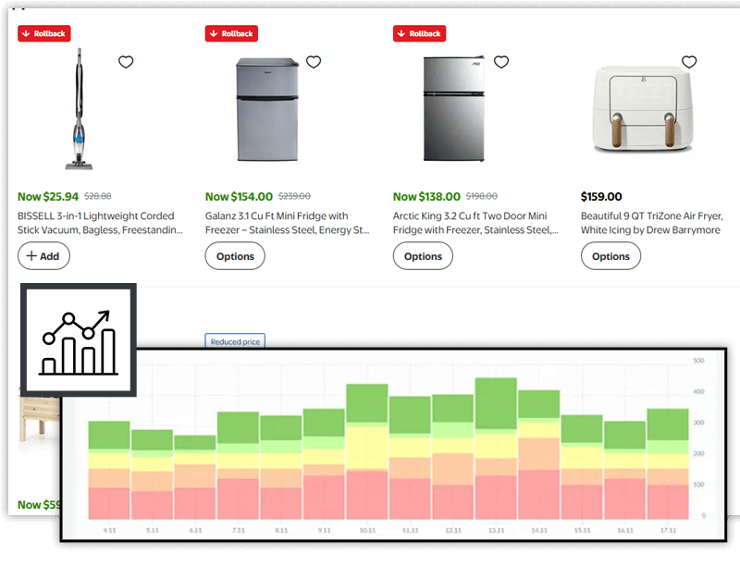Open Options for the 9 QT Air Fryer
The height and width of the screenshot is (566, 740).
[x=610, y=256]
